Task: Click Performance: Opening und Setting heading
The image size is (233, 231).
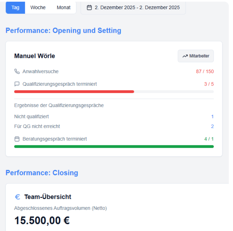Action: (63, 30)
